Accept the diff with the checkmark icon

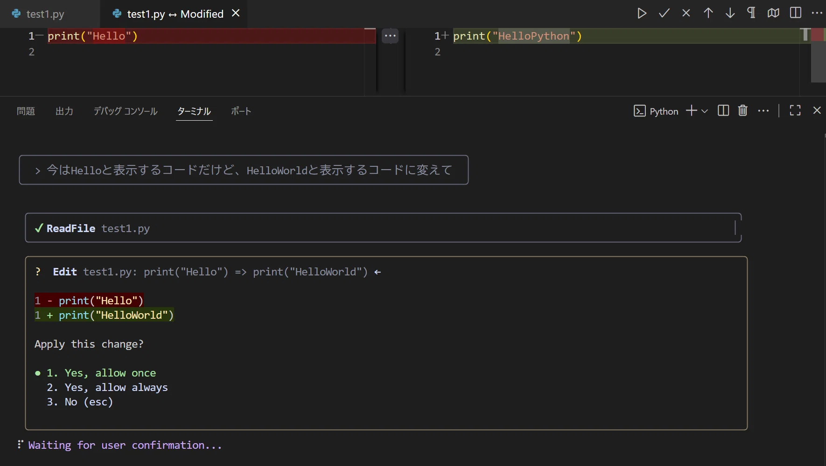[664, 14]
